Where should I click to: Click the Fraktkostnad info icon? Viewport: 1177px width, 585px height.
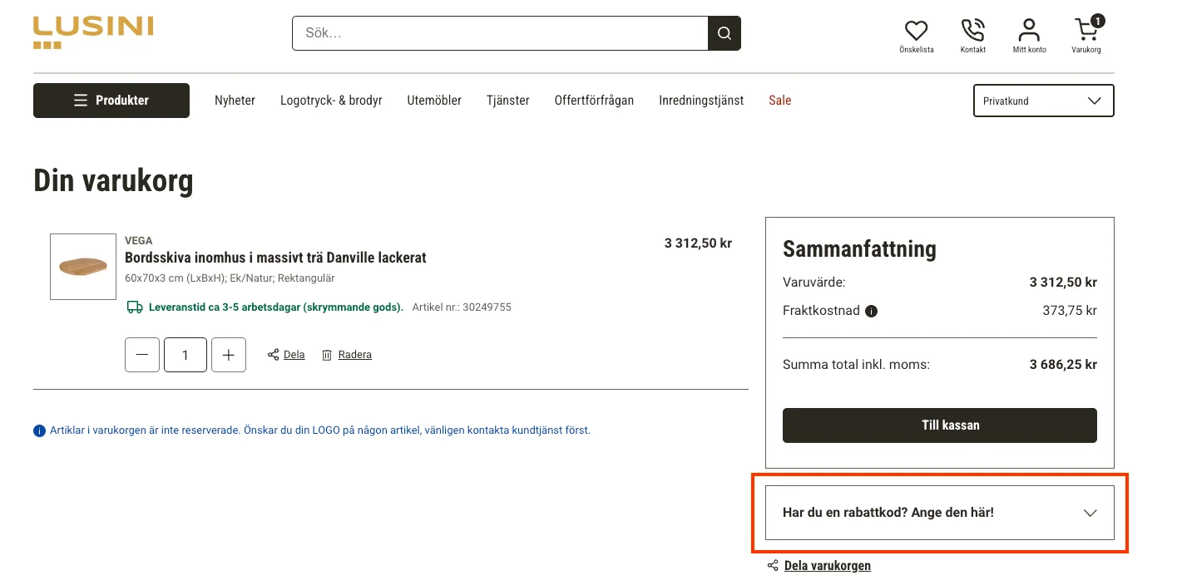tap(871, 312)
